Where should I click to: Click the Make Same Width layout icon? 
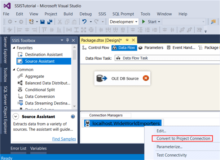(x=69, y=30)
